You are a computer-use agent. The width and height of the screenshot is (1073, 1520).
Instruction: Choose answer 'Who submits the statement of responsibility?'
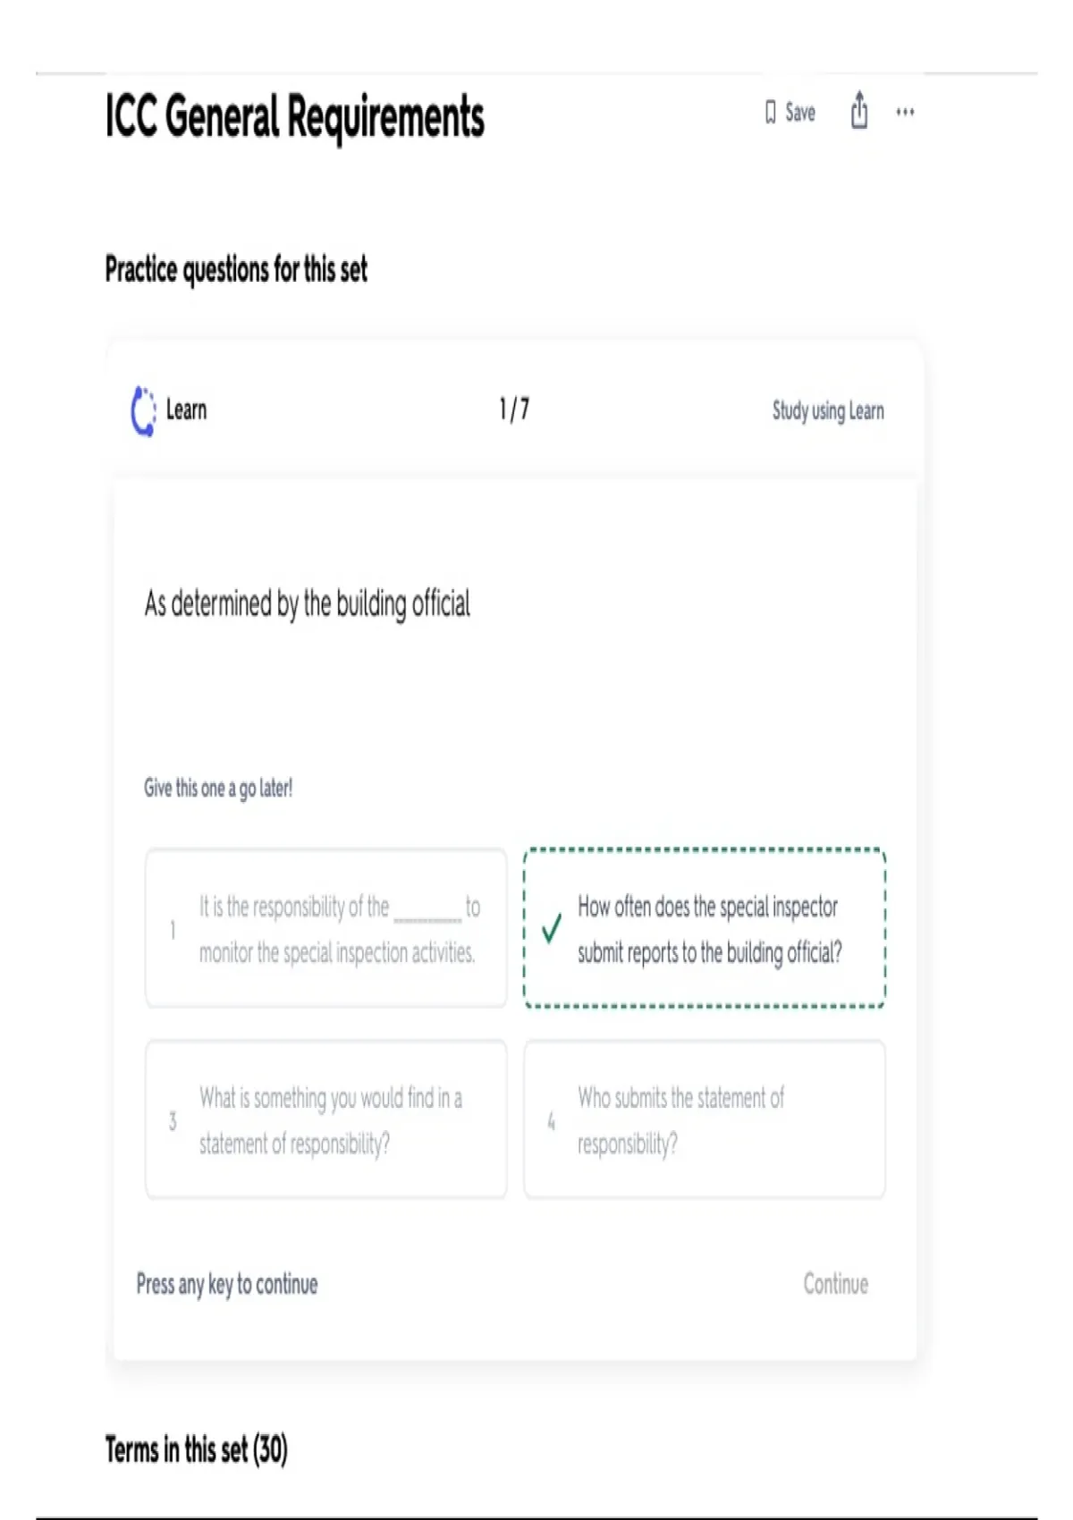[x=705, y=1119]
